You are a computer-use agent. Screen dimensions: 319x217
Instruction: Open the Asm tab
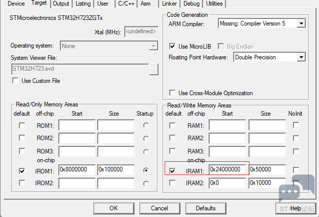[x=146, y=4]
